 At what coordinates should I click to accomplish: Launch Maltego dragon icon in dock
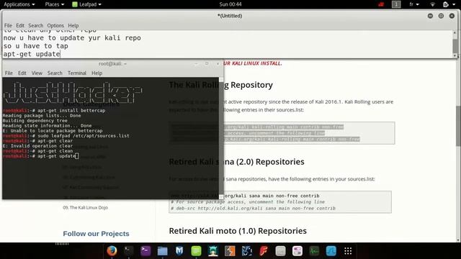click(246, 251)
